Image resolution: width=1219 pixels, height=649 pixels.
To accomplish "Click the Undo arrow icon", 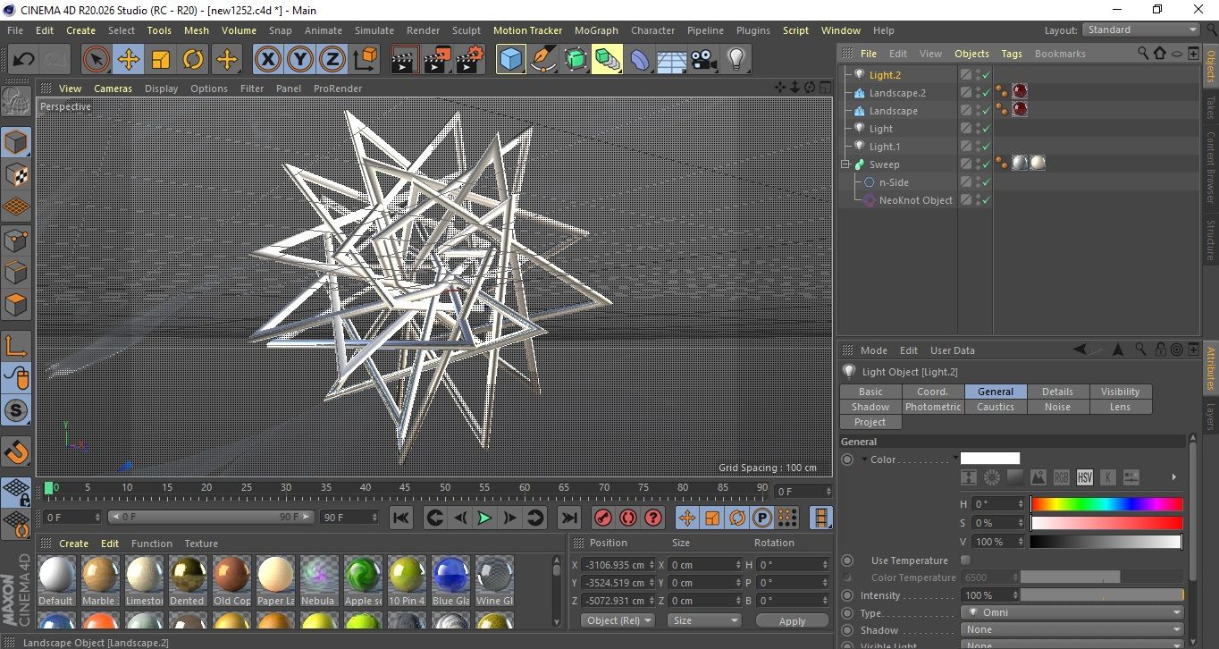I will click(x=24, y=60).
